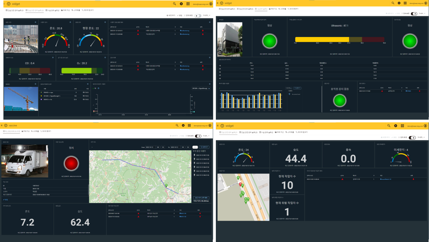Expand 자세히 dropdown in the Ultrasonic dashboard
Image resolution: width=429 pixels, height=242 pixels.
coord(422,13)
